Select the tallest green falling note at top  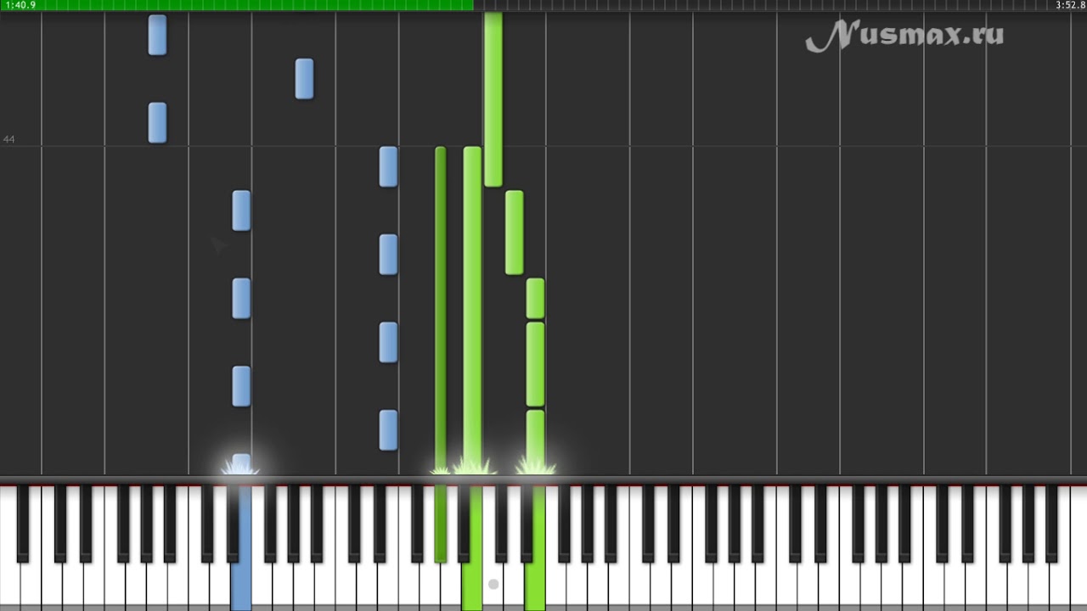tap(493, 98)
